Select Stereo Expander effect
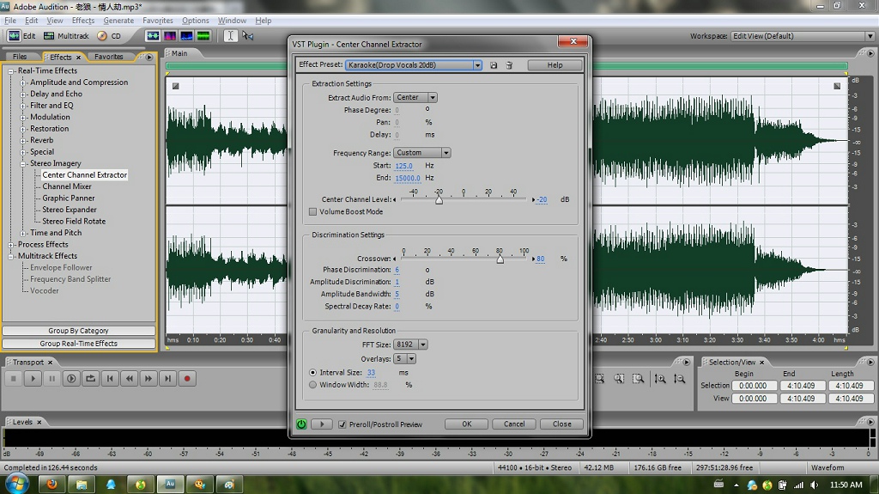Viewport: 879px width, 494px height. click(70, 210)
